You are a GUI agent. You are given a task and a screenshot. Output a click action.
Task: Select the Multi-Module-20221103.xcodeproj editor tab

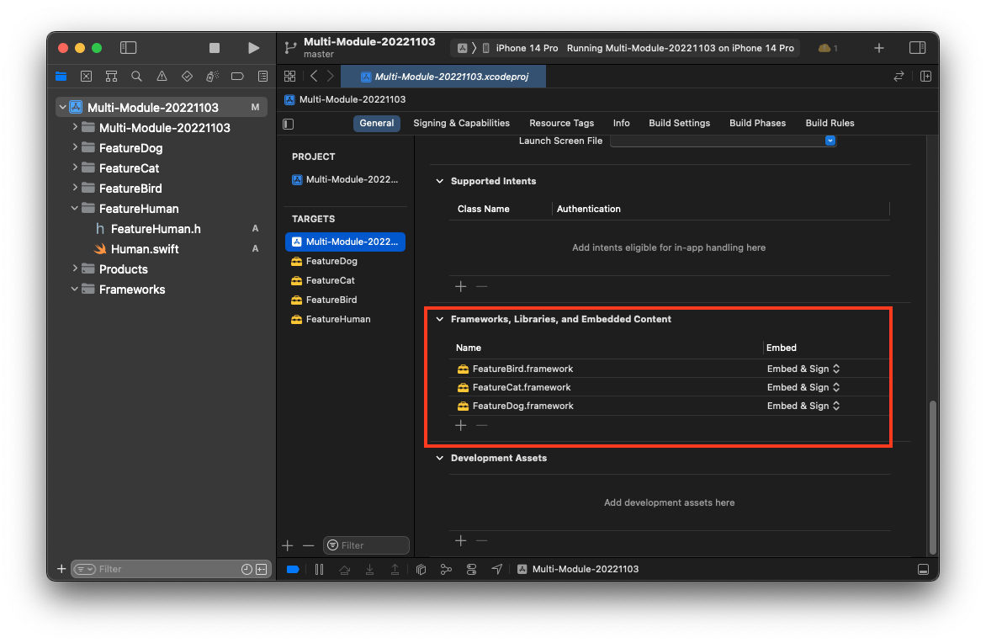pos(443,77)
